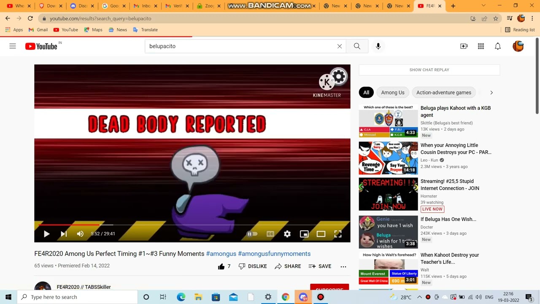Start voice search with the microphone
The height and width of the screenshot is (304, 540).
(x=378, y=46)
